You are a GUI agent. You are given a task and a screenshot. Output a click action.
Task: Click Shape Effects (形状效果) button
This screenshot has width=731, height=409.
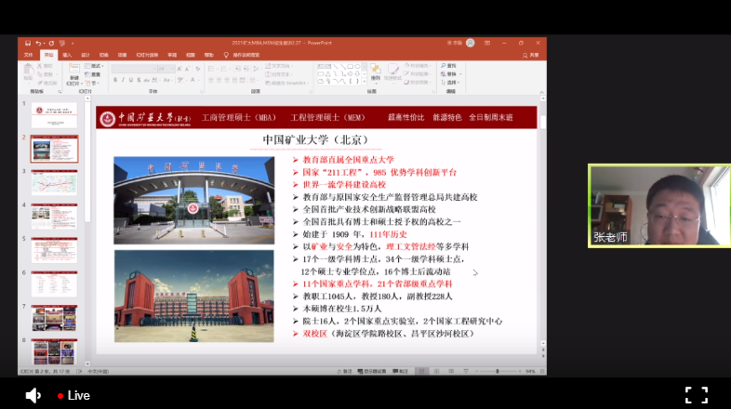coord(417,83)
